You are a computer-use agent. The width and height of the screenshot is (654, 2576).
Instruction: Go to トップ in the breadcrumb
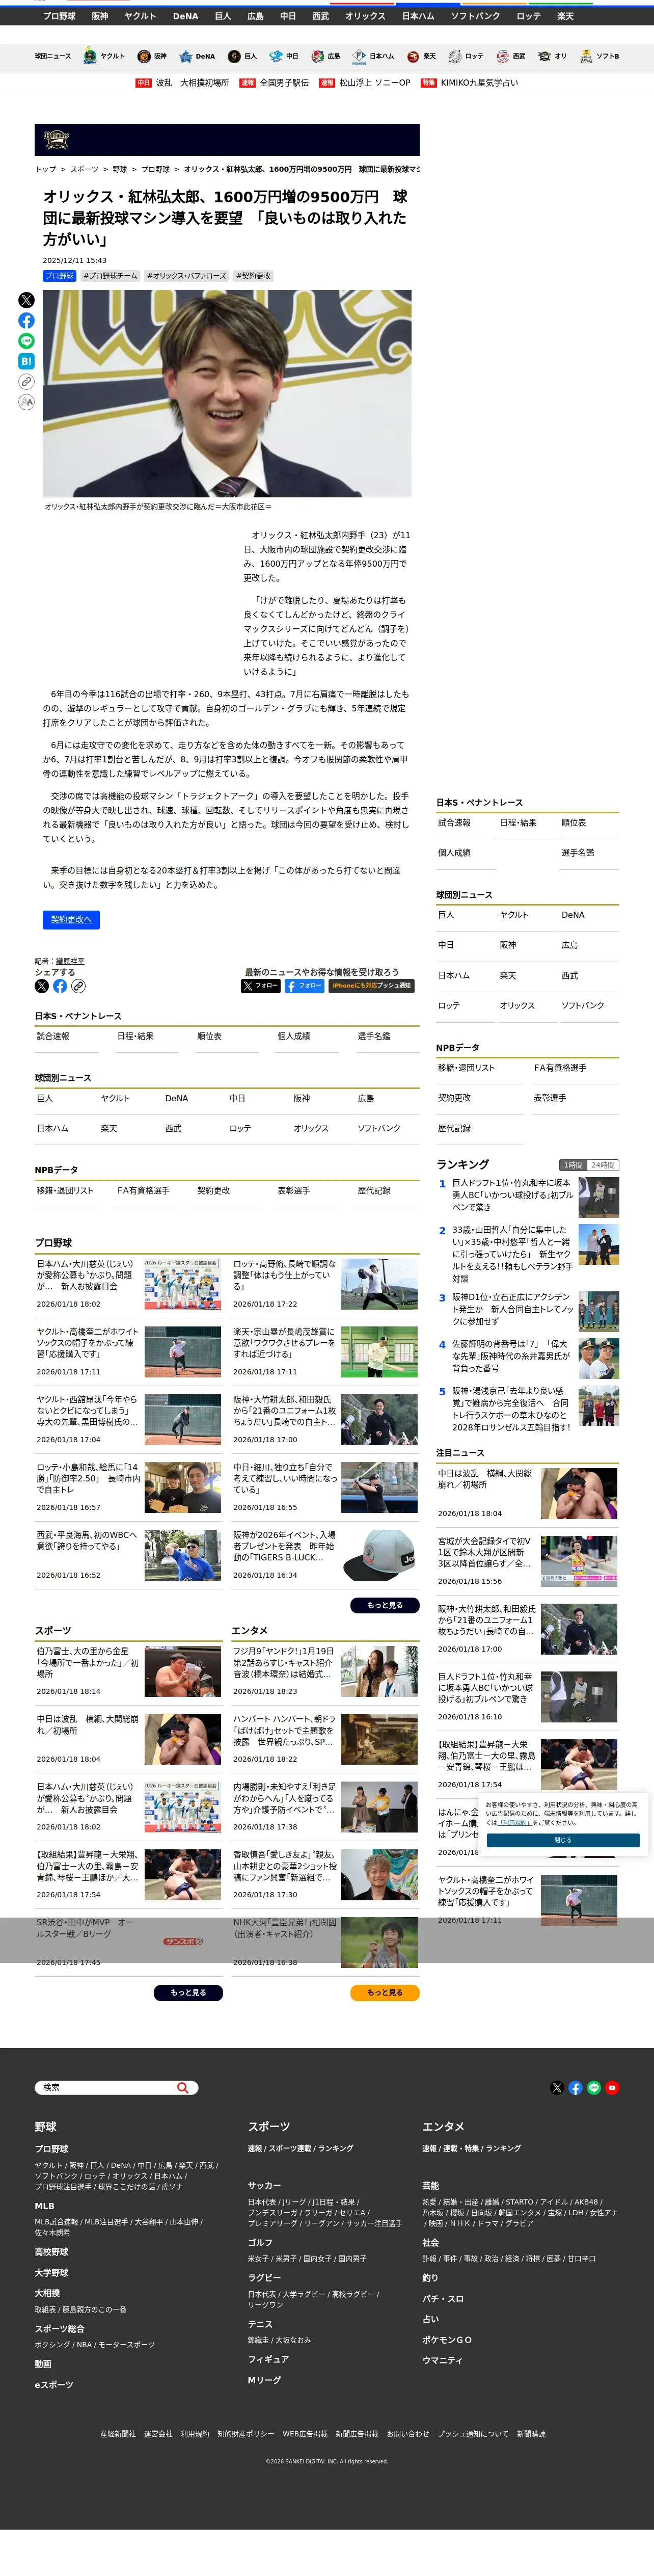click(46, 169)
